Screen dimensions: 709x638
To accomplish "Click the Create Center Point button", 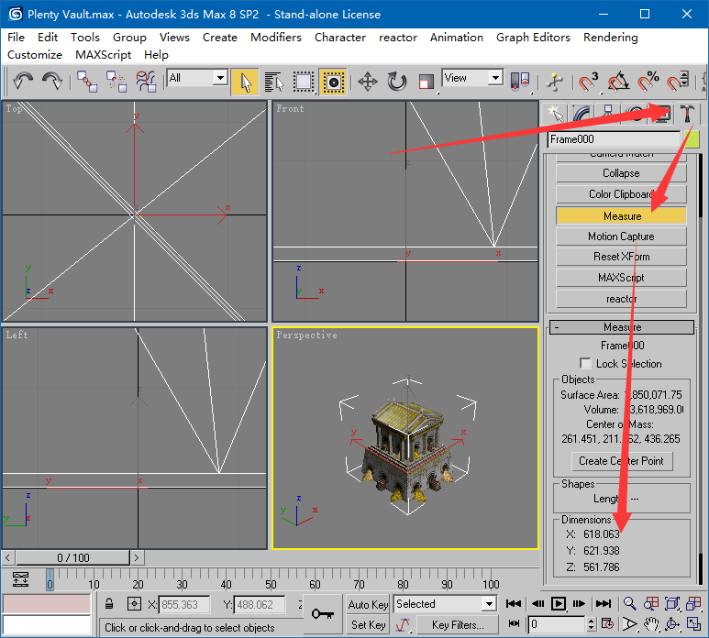I will pos(621,461).
